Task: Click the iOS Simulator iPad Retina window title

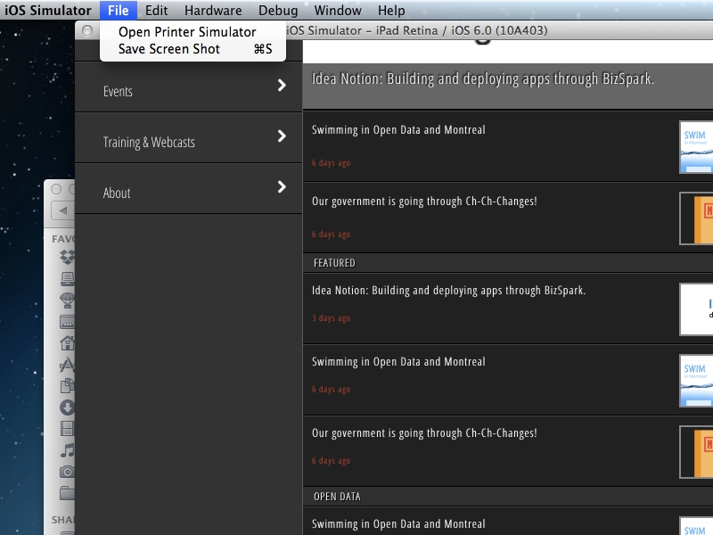Action: pyautogui.click(x=417, y=30)
